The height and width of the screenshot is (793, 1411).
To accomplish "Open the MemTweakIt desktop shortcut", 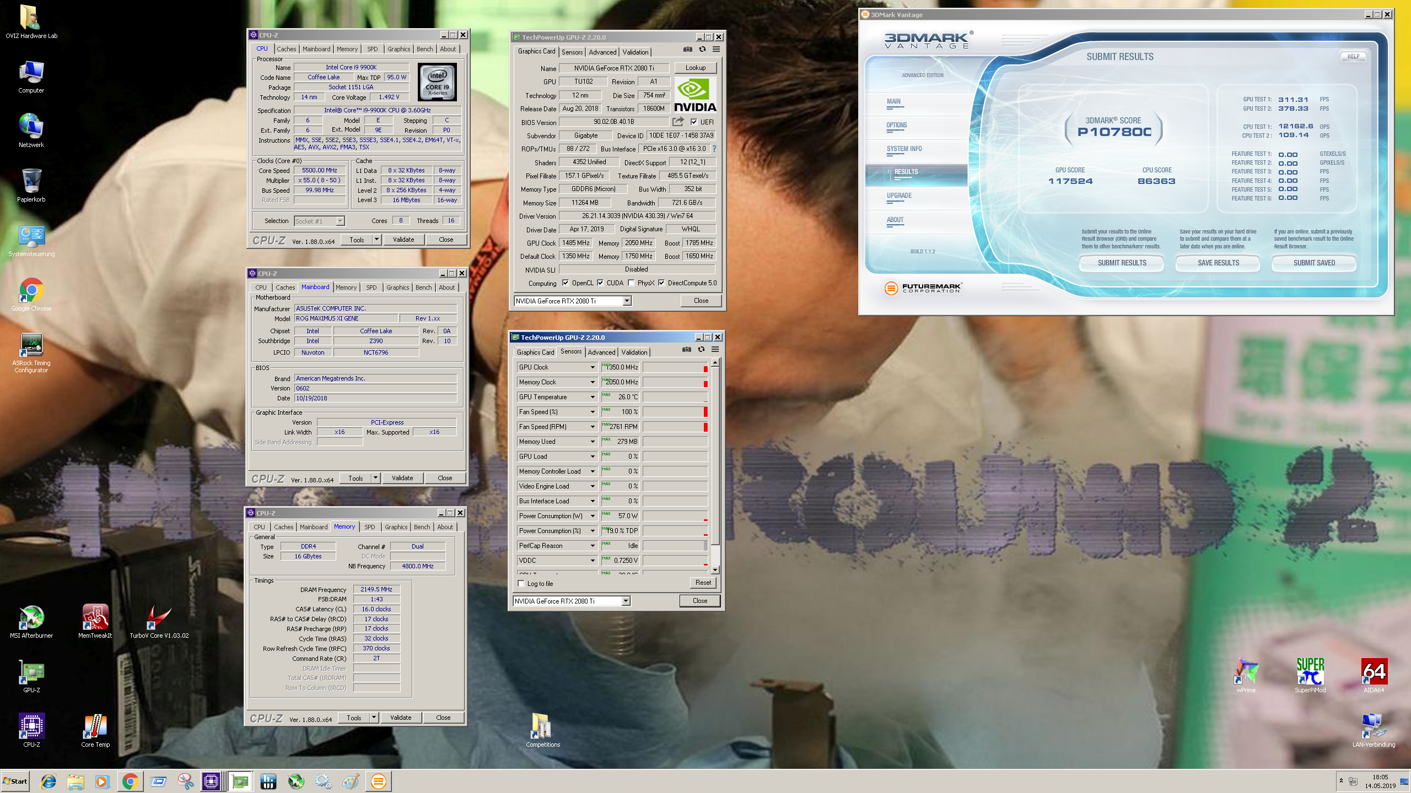I will click(x=95, y=621).
